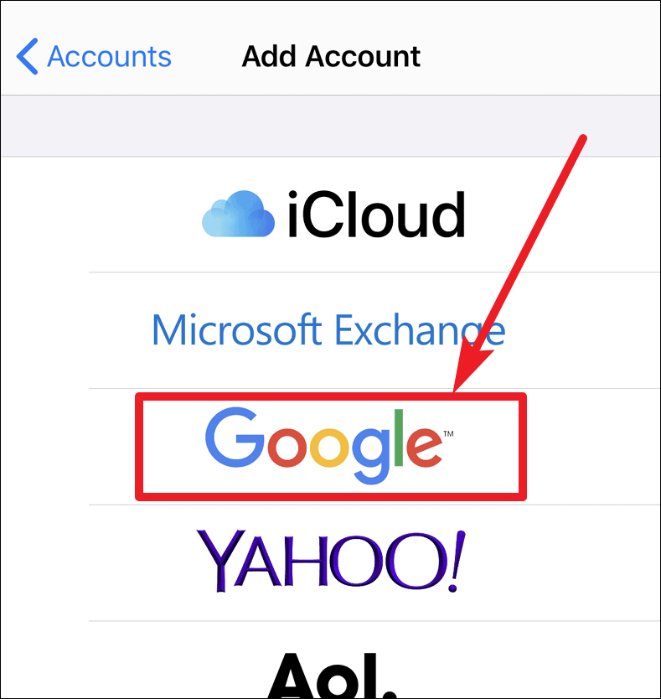Click the TM mark beside Google
The height and width of the screenshot is (699, 661).
click(448, 434)
